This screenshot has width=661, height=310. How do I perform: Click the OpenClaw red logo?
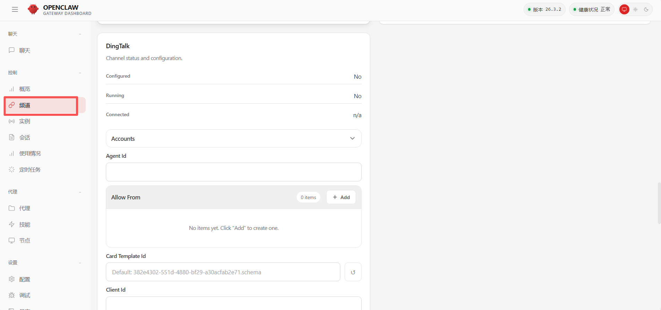coord(33,9)
